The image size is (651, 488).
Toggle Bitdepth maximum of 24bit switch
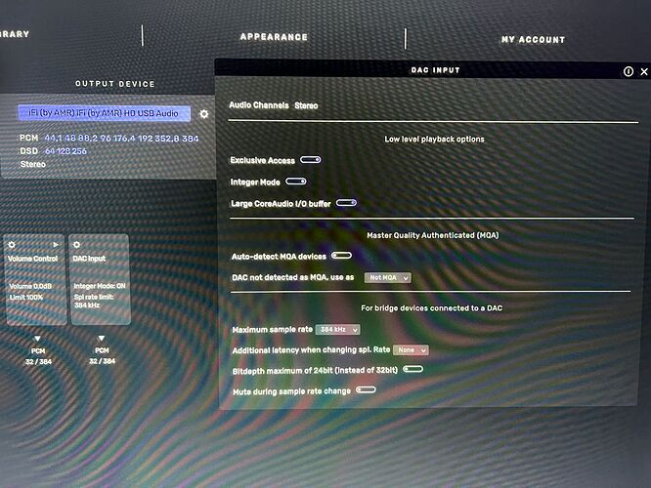point(412,369)
